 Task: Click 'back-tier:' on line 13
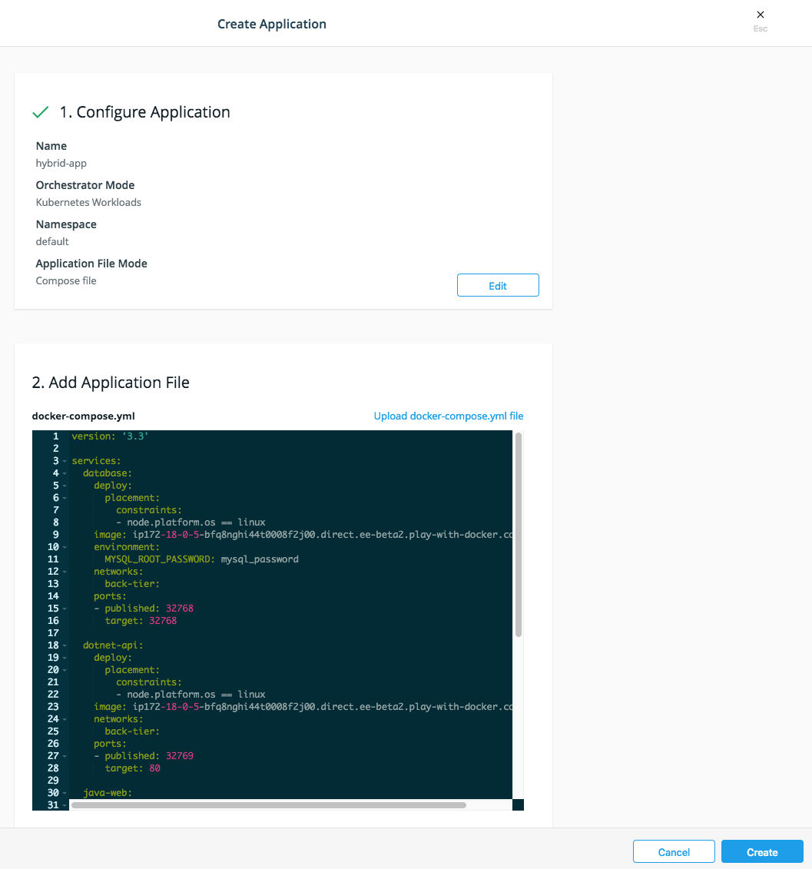pos(132,584)
